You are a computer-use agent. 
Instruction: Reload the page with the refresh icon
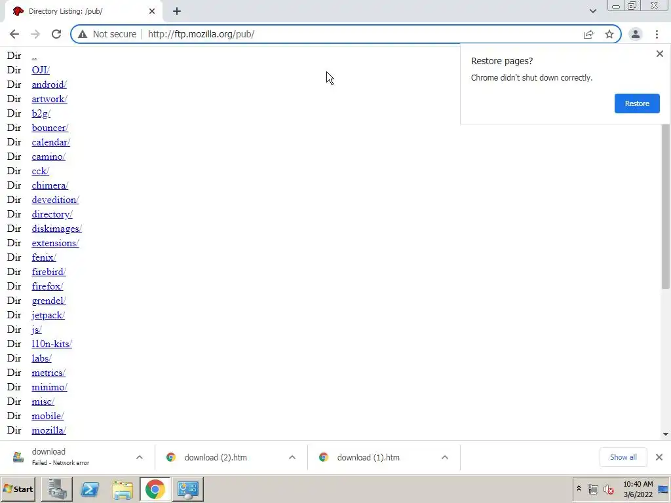(56, 34)
